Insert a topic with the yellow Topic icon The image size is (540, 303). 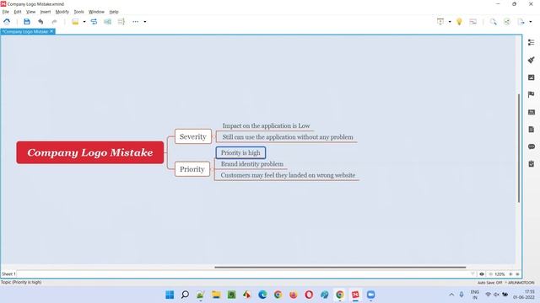75,22
